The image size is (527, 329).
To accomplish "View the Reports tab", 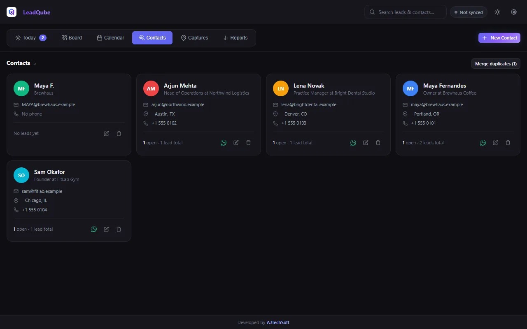I will click(x=235, y=38).
